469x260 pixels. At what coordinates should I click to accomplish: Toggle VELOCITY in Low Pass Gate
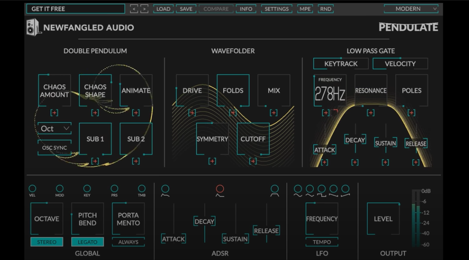pyautogui.click(x=400, y=64)
